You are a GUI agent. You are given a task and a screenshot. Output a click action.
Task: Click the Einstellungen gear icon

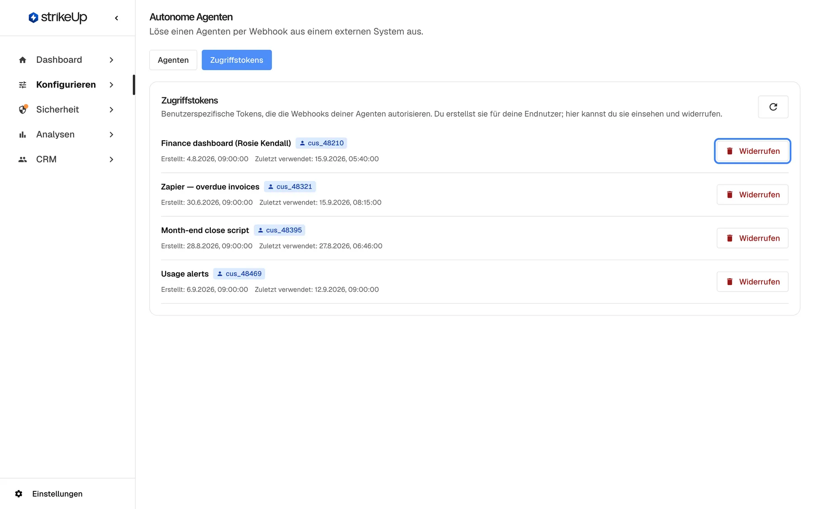tap(19, 494)
